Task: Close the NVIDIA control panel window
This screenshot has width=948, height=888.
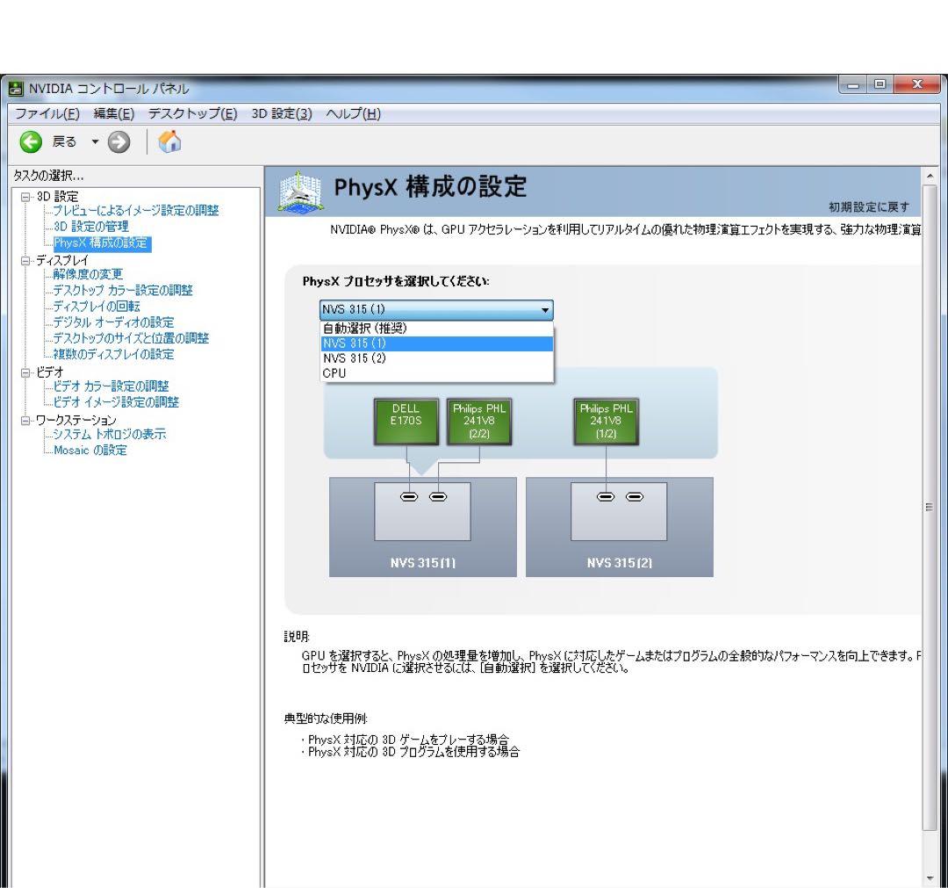Action: (x=917, y=84)
